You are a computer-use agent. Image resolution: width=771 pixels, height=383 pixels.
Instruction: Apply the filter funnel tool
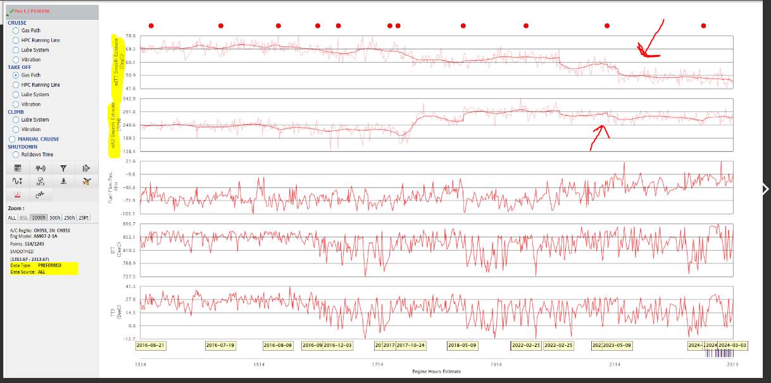(x=63, y=168)
